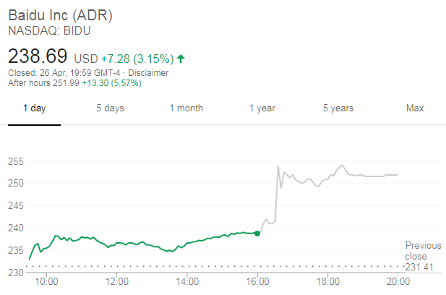446x295 pixels.
Task: Show the 1 year price range
Action: pyautogui.click(x=262, y=108)
